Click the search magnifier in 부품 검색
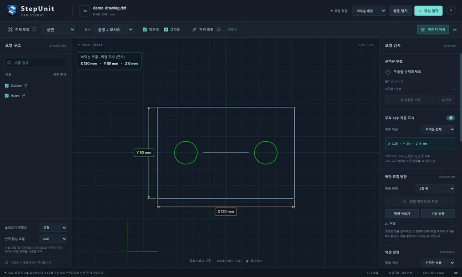Viewport: 462px width, 277px height. [9, 63]
